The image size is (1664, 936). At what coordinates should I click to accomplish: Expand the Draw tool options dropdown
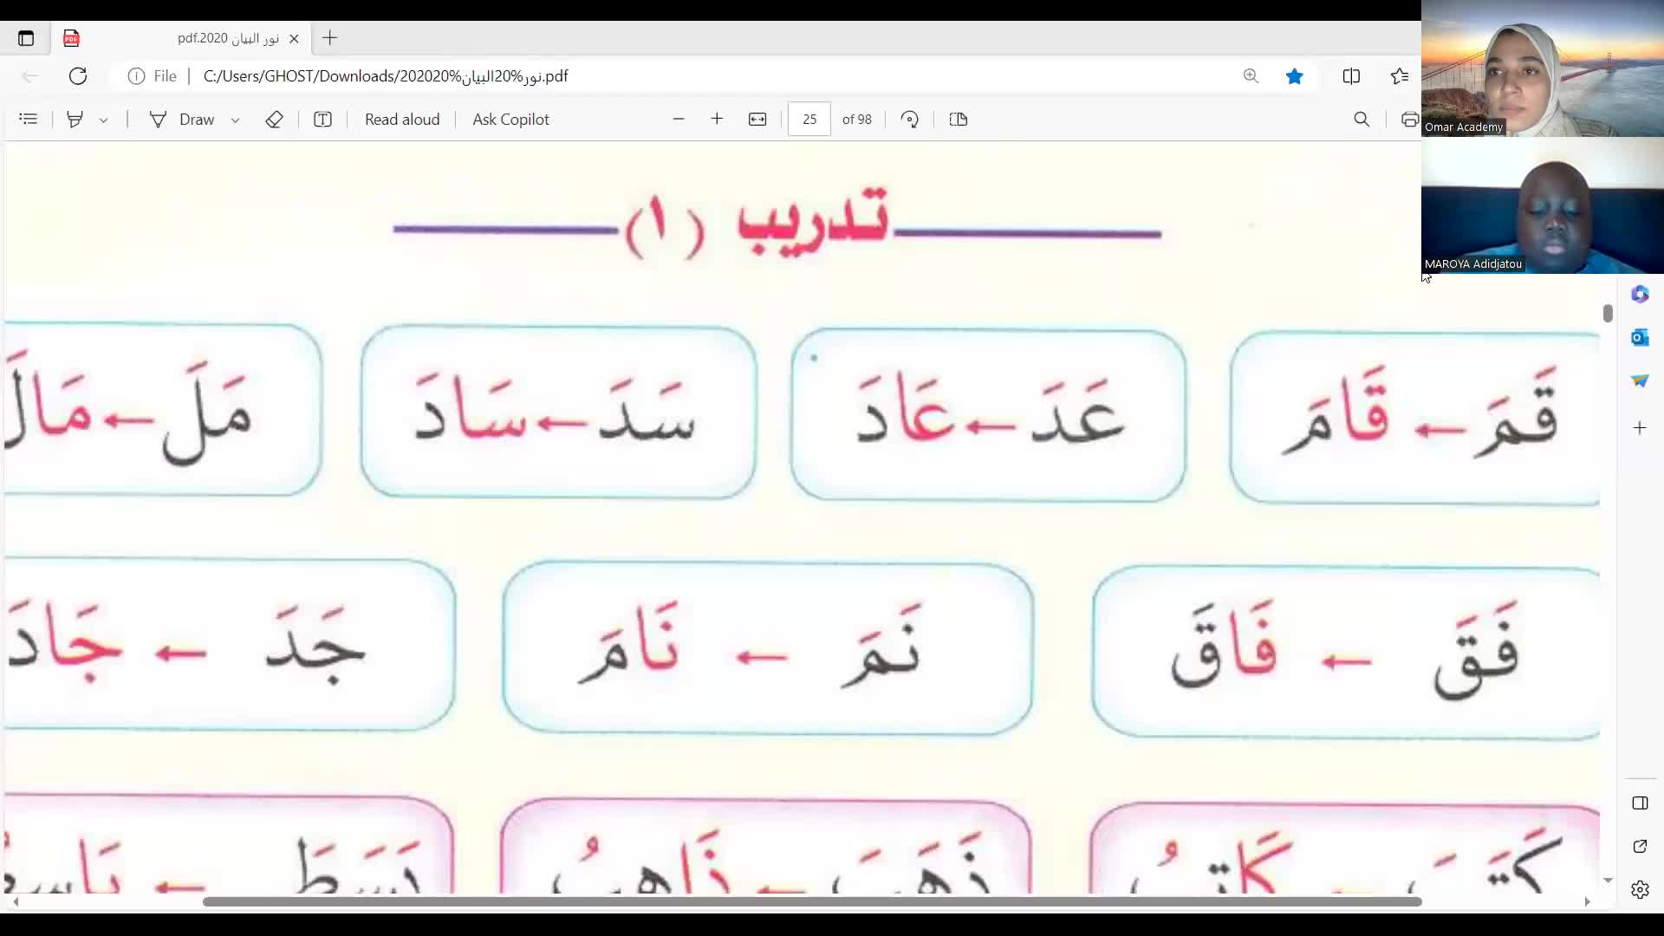(235, 120)
